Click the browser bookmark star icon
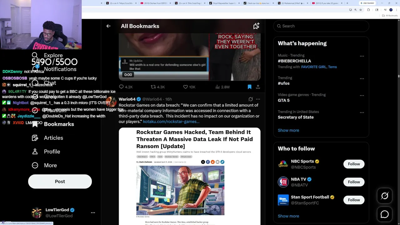 click(361, 10)
